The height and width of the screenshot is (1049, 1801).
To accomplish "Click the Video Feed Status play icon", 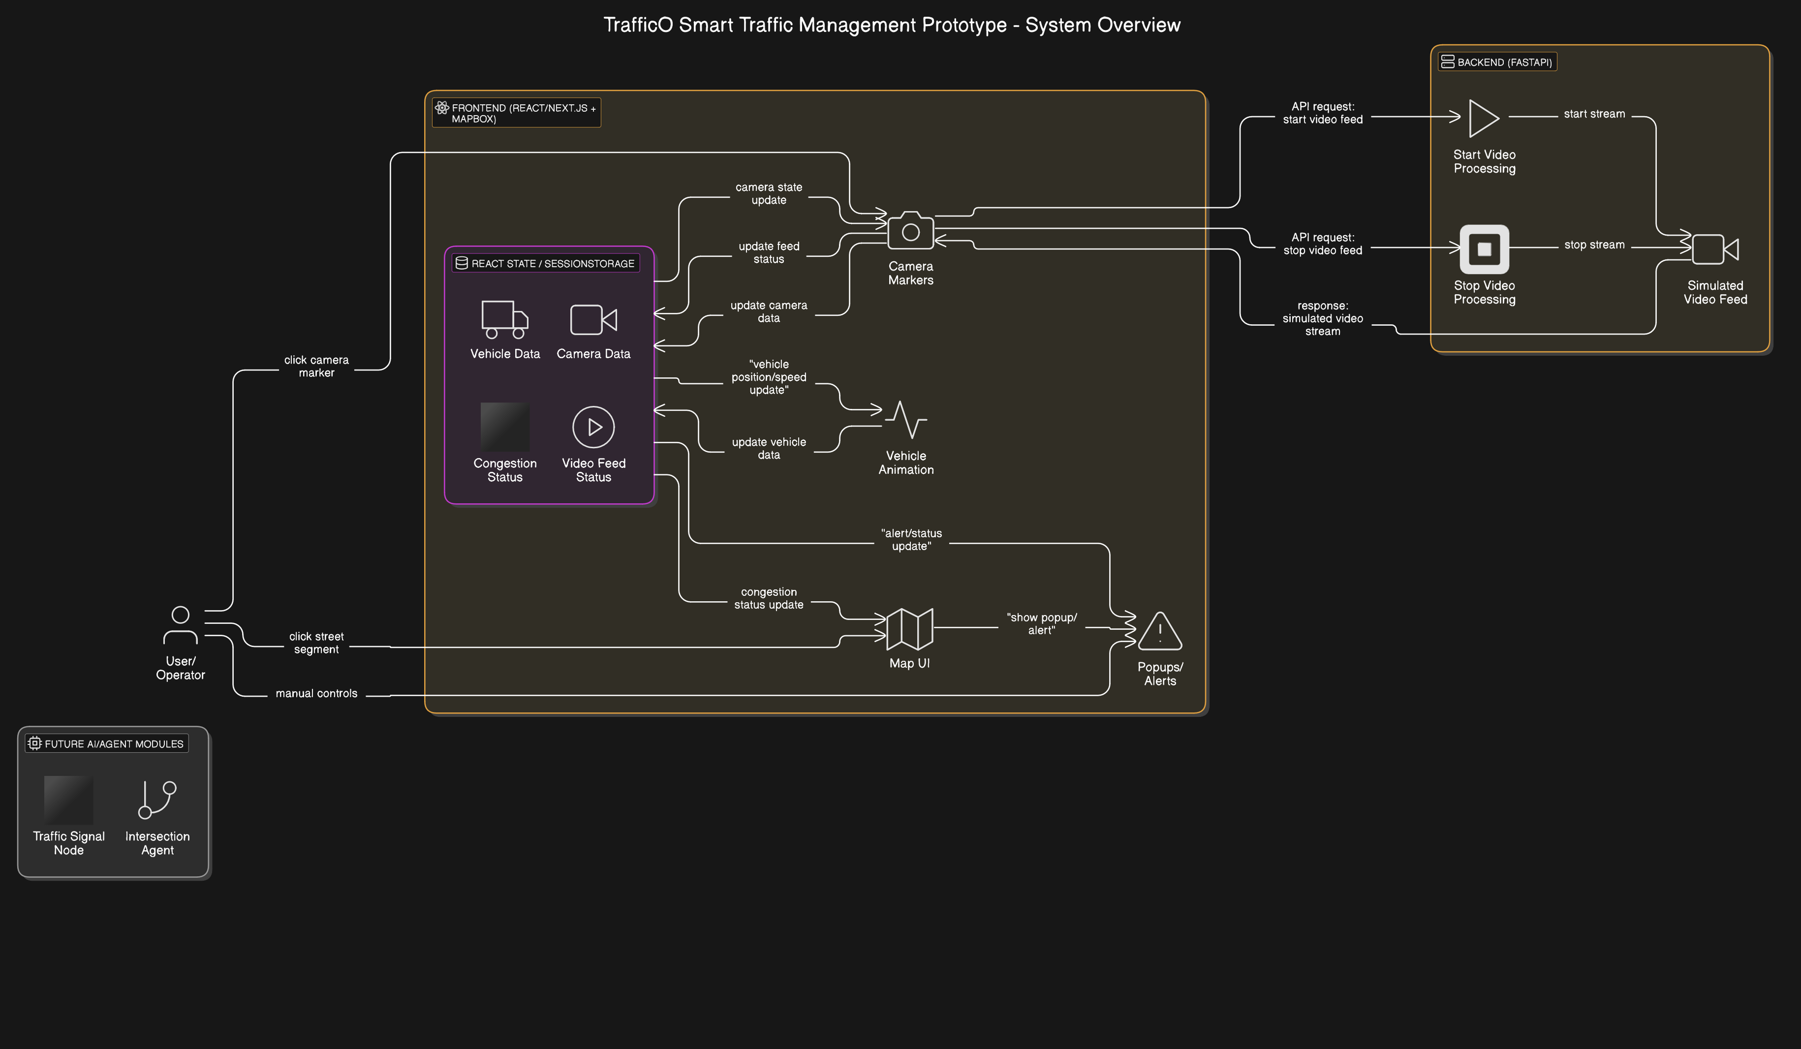I will coord(593,427).
